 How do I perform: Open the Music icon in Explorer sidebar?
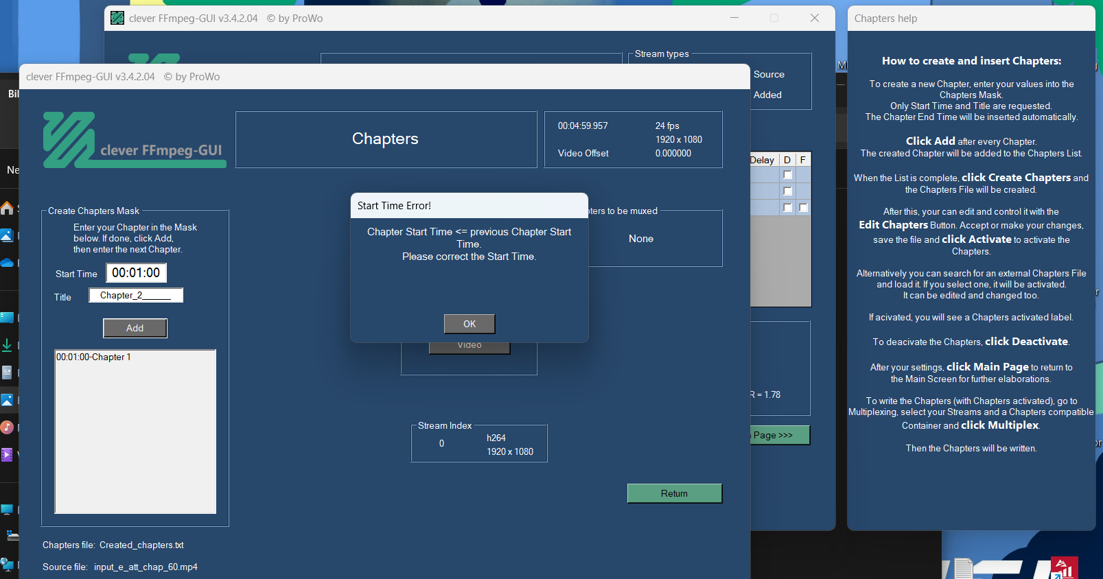point(7,427)
